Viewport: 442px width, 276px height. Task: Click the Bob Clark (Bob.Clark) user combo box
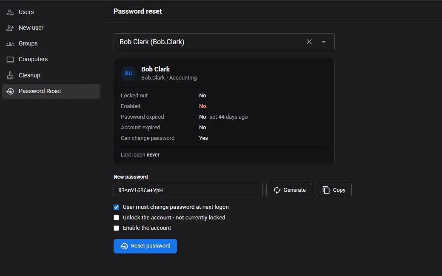pyautogui.click(x=224, y=42)
